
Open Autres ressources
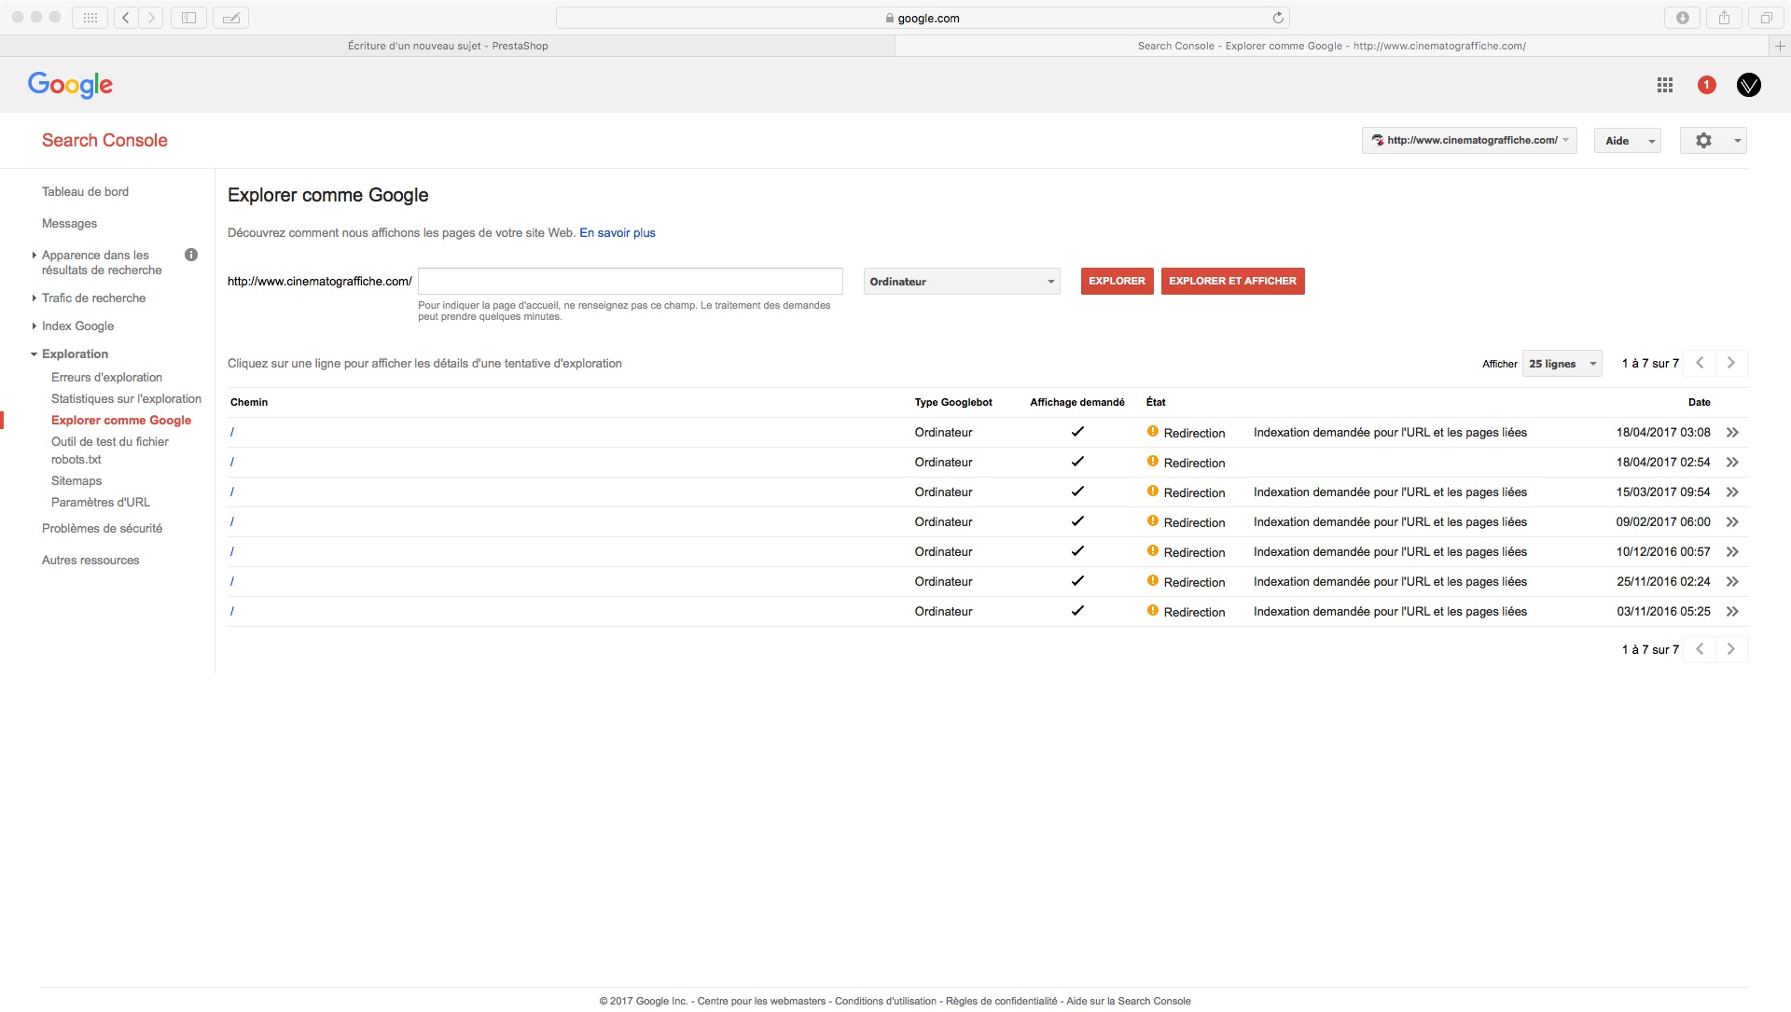[x=90, y=561]
